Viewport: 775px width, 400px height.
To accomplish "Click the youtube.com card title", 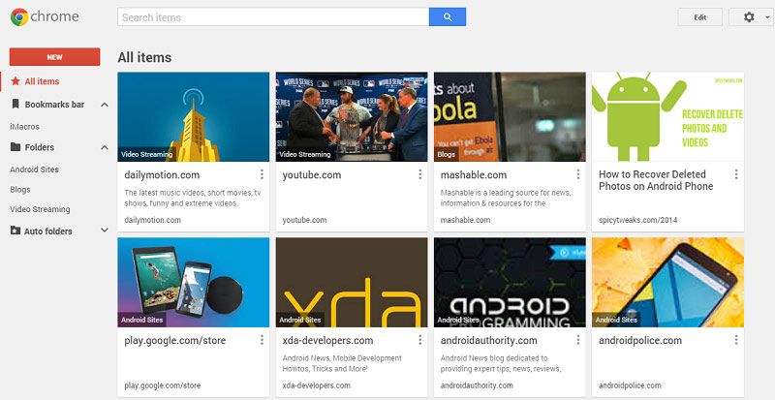I will (x=312, y=175).
